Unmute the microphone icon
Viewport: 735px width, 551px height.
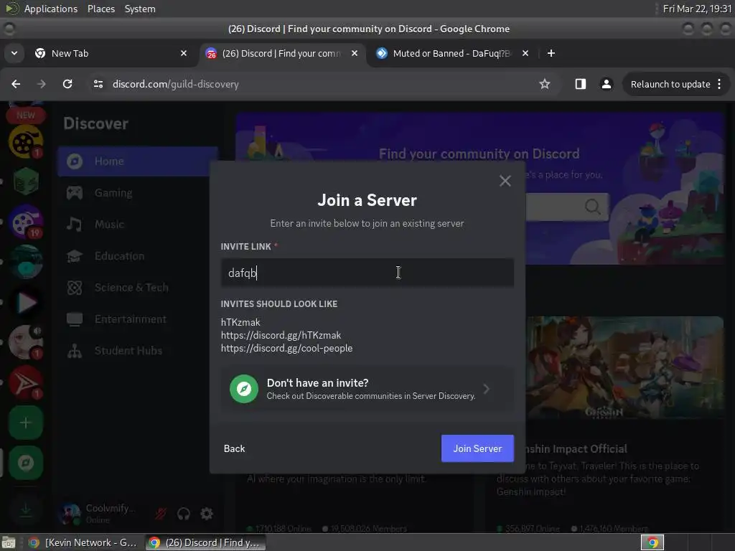(x=160, y=514)
